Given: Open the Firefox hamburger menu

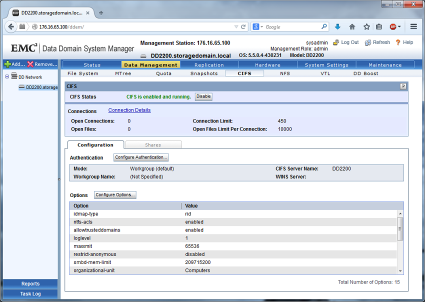Looking at the screenshot, I should [413, 26].
